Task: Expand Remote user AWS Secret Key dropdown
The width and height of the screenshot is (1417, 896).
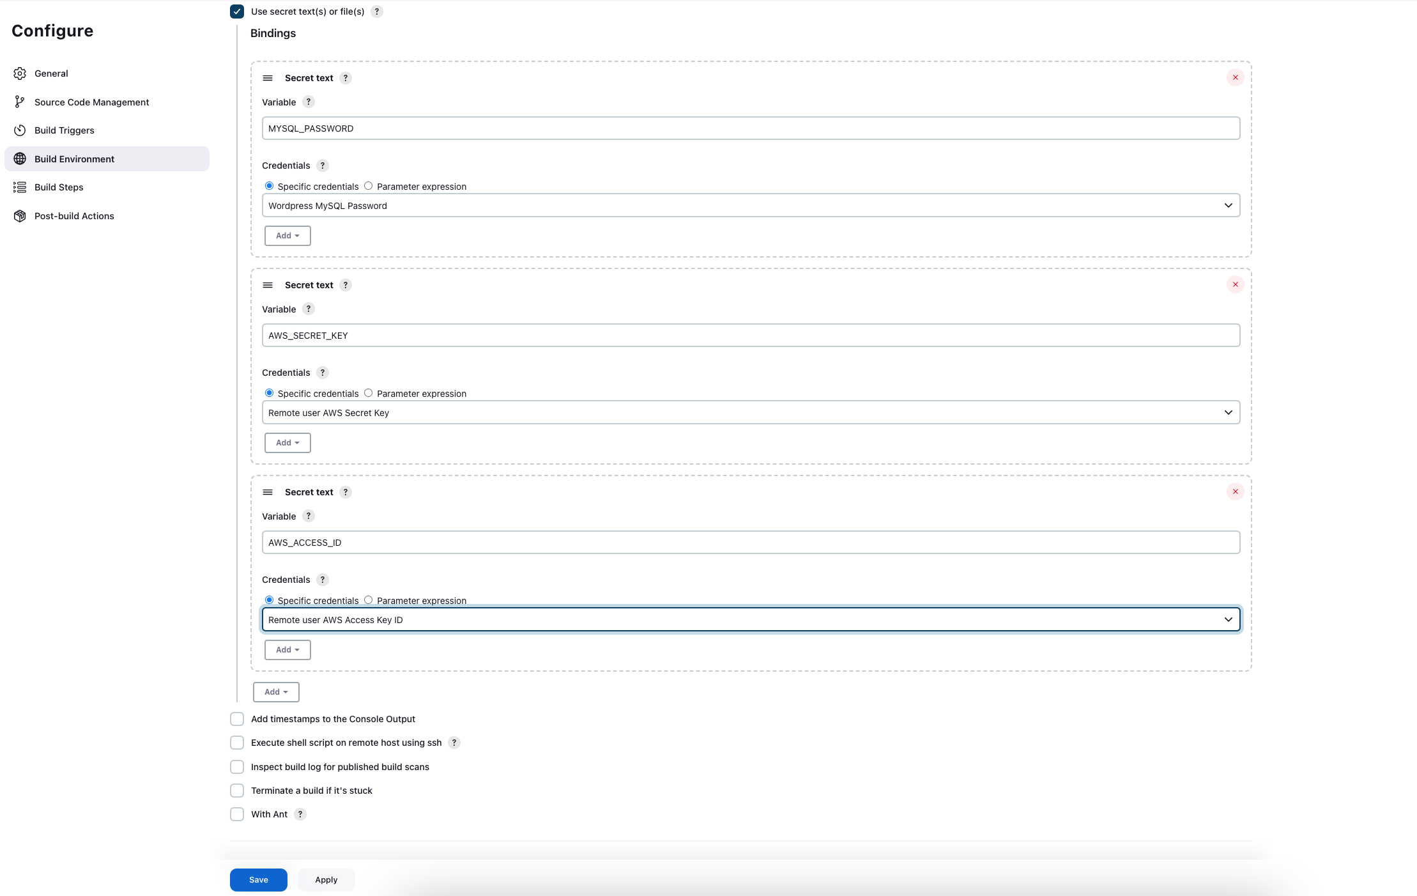Action: tap(751, 413)
